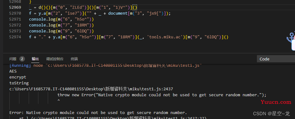
Task: Click line number 52974 in the gutter
Action: 15,37
